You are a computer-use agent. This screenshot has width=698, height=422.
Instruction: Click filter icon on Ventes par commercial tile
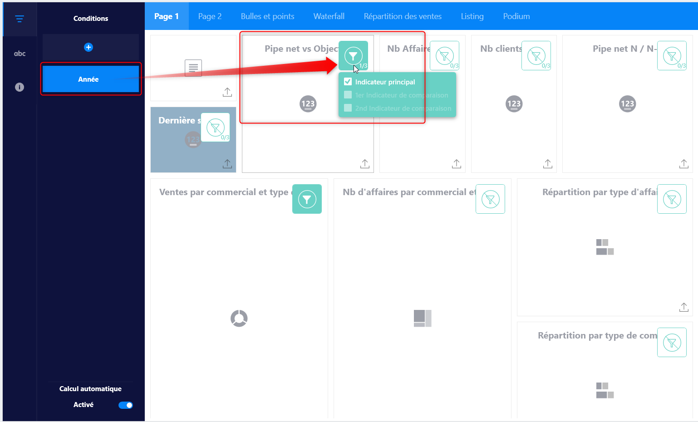click(307, 199)
